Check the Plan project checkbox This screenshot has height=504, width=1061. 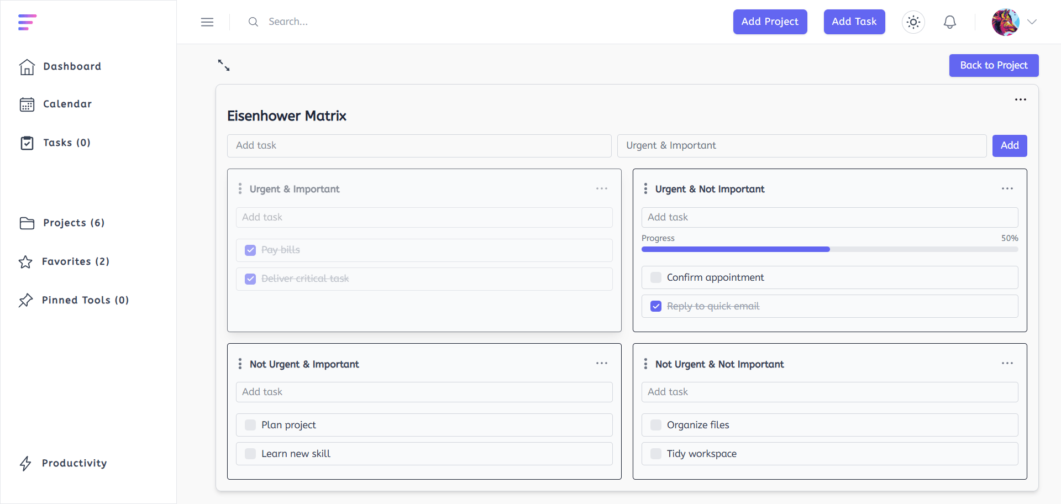[250, 425]
